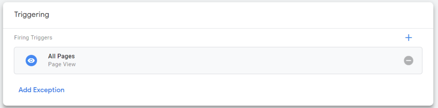Click the Add Exception link
The width and height of the screenshot is (438, 108).
41,90
